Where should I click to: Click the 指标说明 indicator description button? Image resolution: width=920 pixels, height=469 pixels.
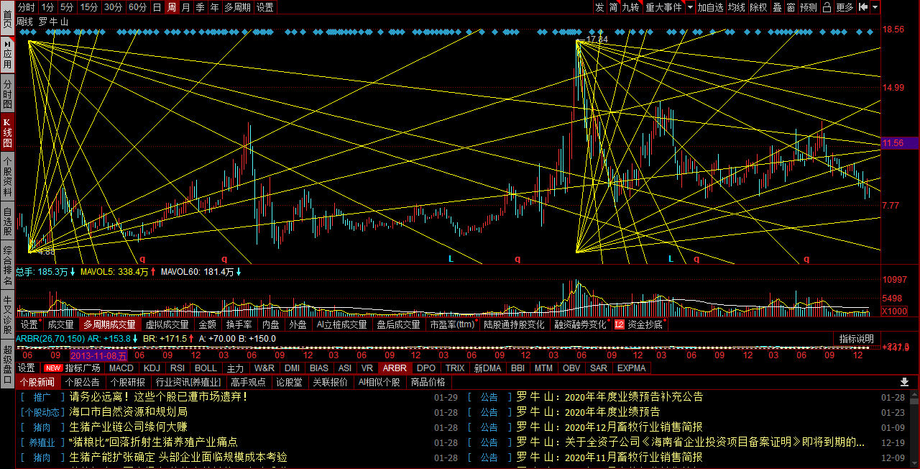[x=857, y=339]
